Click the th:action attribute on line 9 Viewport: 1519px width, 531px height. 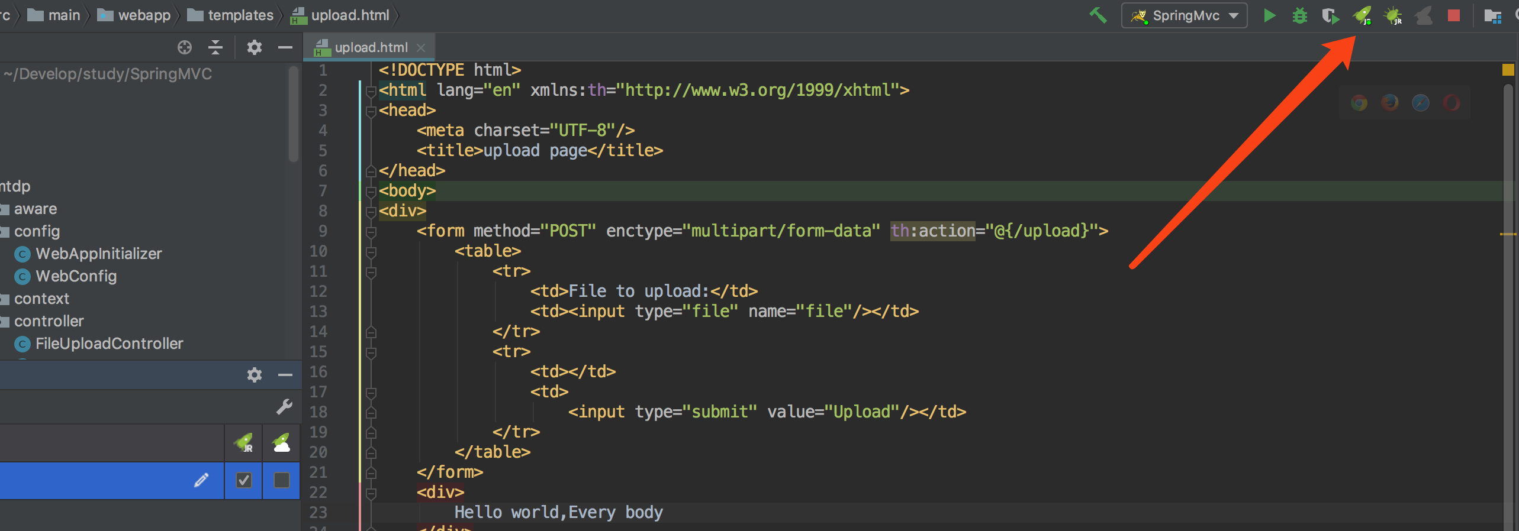tap(933, 231)
